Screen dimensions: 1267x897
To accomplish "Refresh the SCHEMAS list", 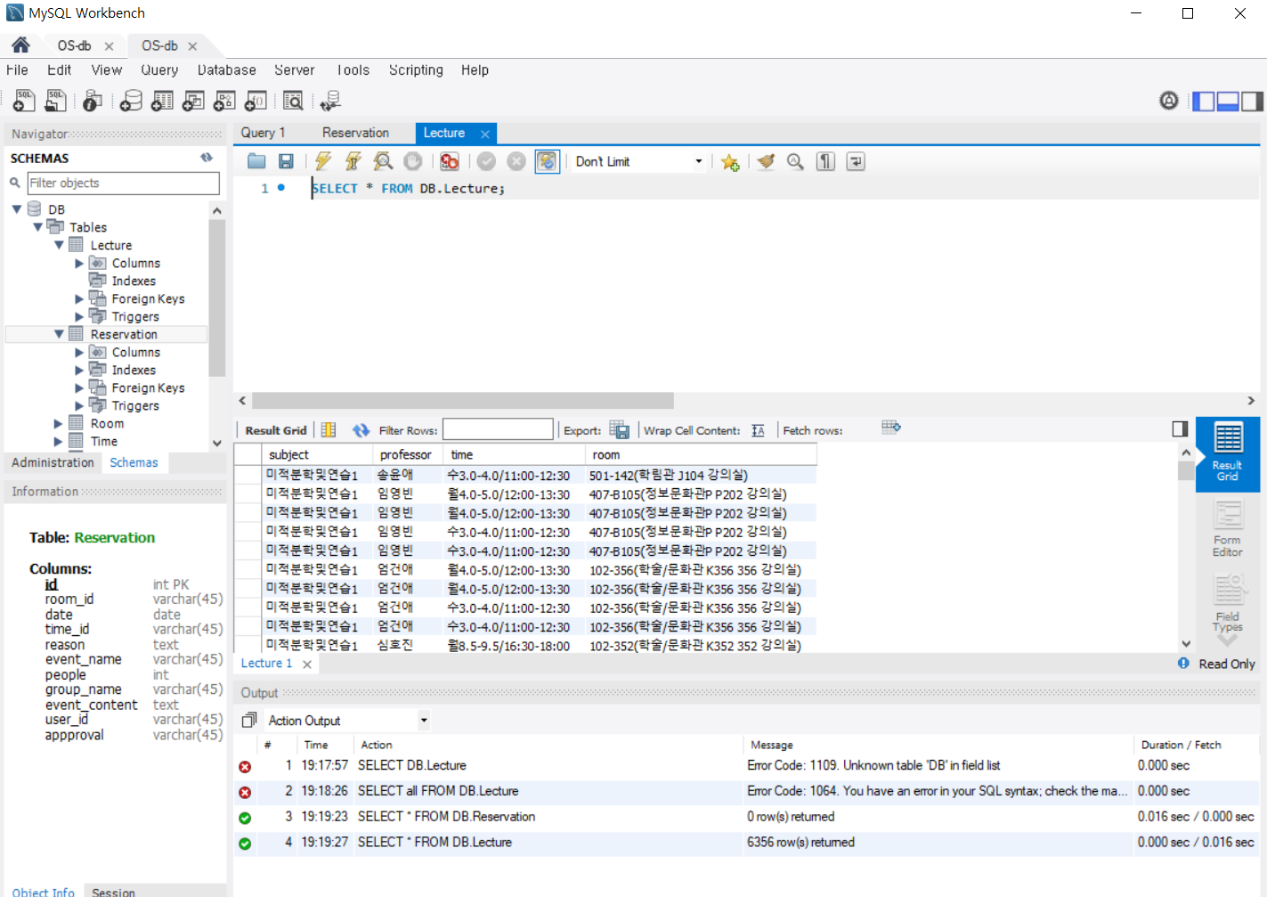I will (207, 158).
